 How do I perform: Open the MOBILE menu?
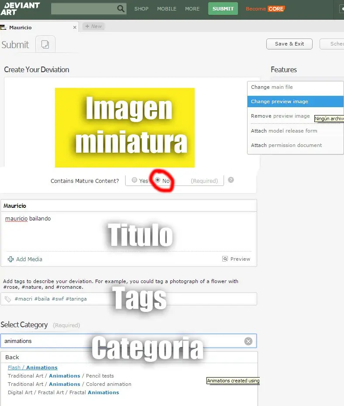tap(167, 9)
